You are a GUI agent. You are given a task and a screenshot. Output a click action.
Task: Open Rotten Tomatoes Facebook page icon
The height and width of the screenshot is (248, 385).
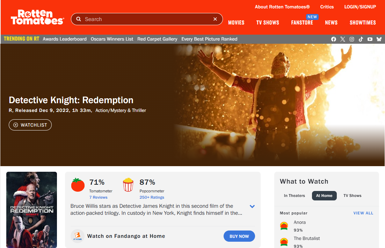(334, 39)
